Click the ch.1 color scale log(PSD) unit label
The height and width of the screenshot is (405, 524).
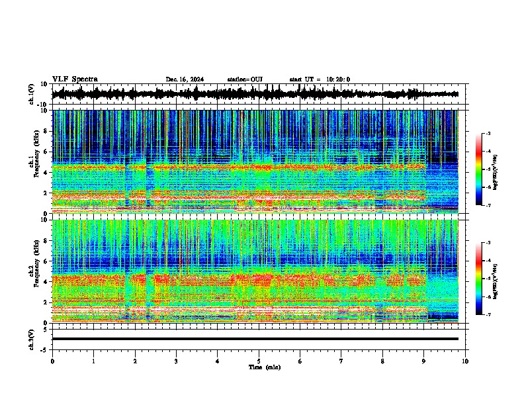496,172
